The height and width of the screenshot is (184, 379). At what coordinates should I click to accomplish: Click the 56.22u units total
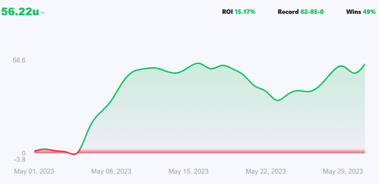click(x=20, y=11)
